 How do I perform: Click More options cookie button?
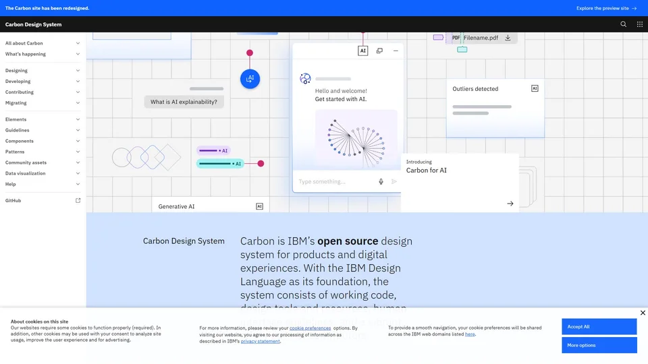tap(599, 345)
